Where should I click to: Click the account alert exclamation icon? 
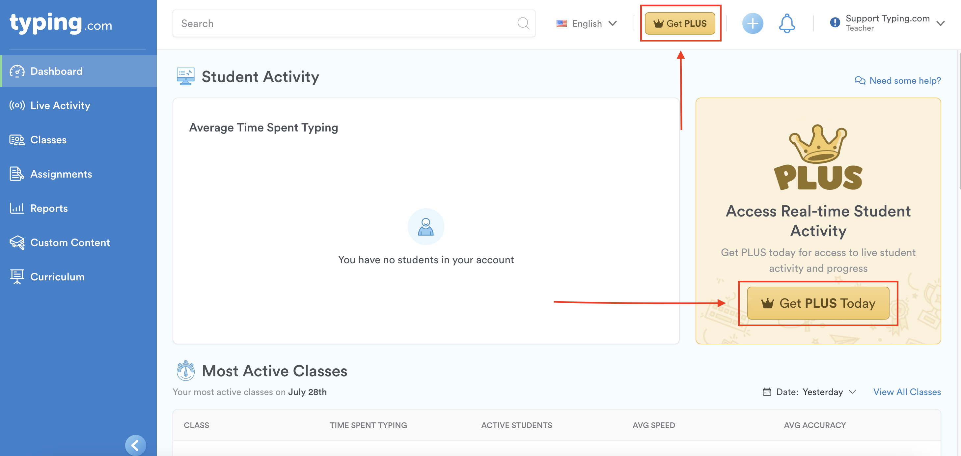click(835, 22)
